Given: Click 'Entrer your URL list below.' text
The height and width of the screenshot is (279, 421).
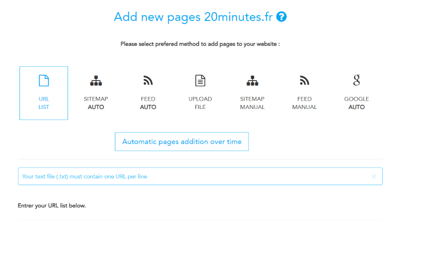Looking at the screenshot, I should point(52,206).
